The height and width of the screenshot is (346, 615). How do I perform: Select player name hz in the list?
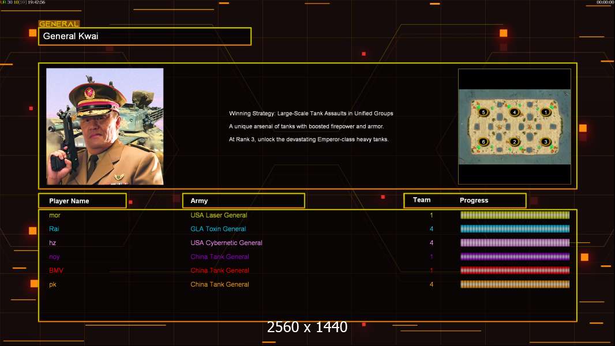tap(52, 243)
